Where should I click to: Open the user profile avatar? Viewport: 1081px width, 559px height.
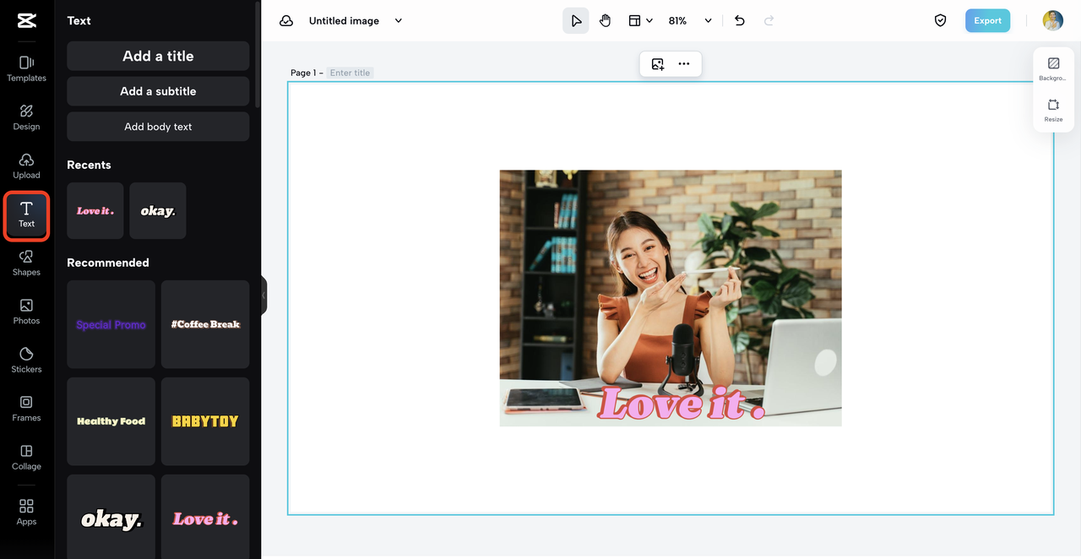tap(1052, 21)
